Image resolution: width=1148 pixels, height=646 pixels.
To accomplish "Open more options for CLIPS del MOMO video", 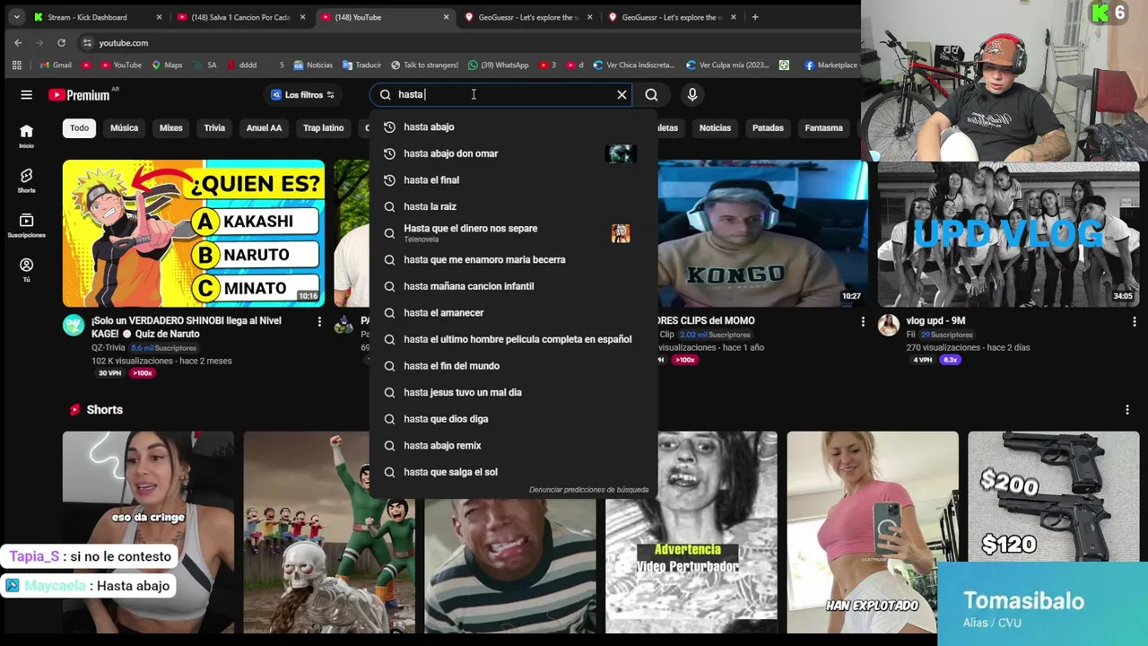I will point(863,321).
